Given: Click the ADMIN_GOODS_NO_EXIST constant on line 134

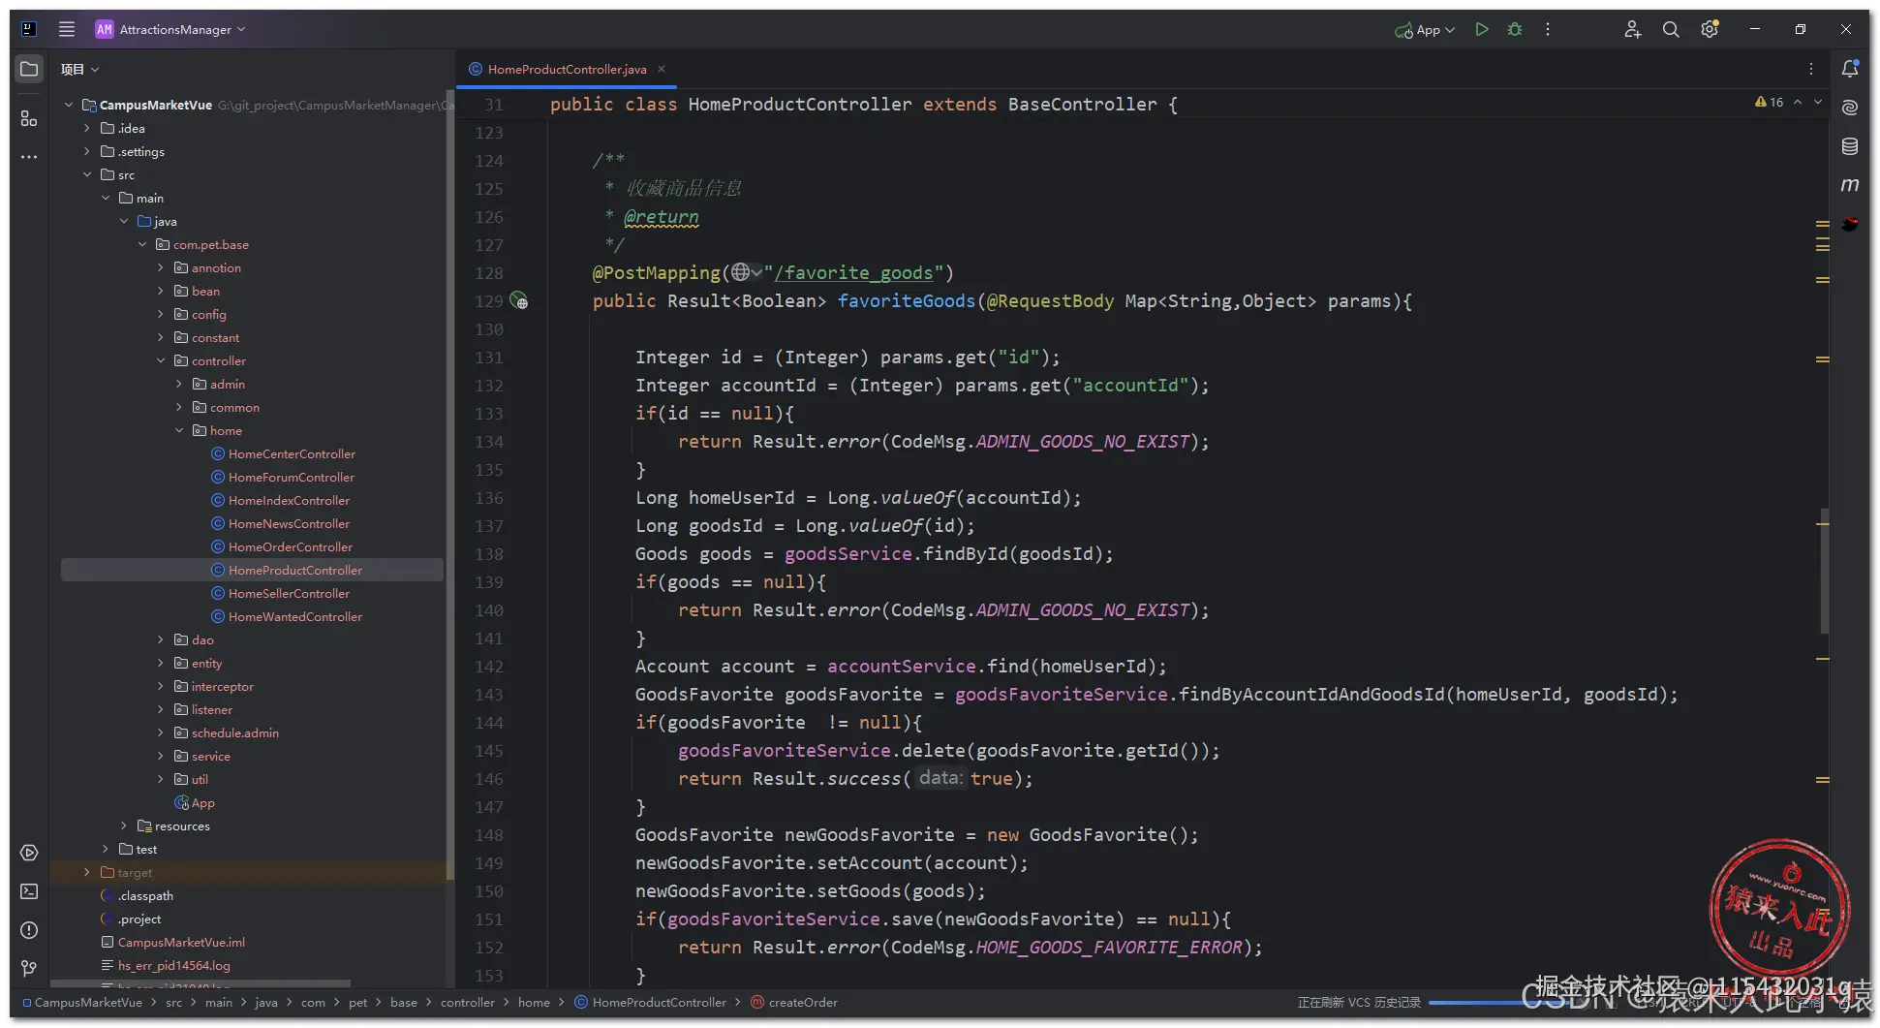Looking at the screenshot, I should 1083,442.
